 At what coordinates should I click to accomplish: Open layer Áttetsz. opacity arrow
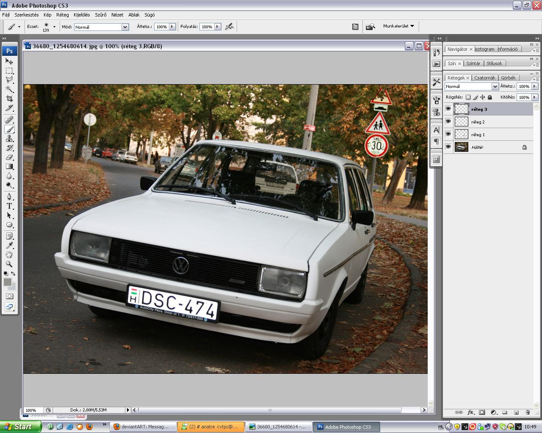pos(535,86)
